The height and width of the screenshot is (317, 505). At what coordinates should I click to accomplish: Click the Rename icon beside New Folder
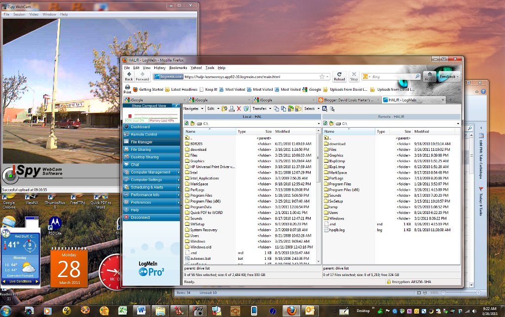[x=232, y=109]
